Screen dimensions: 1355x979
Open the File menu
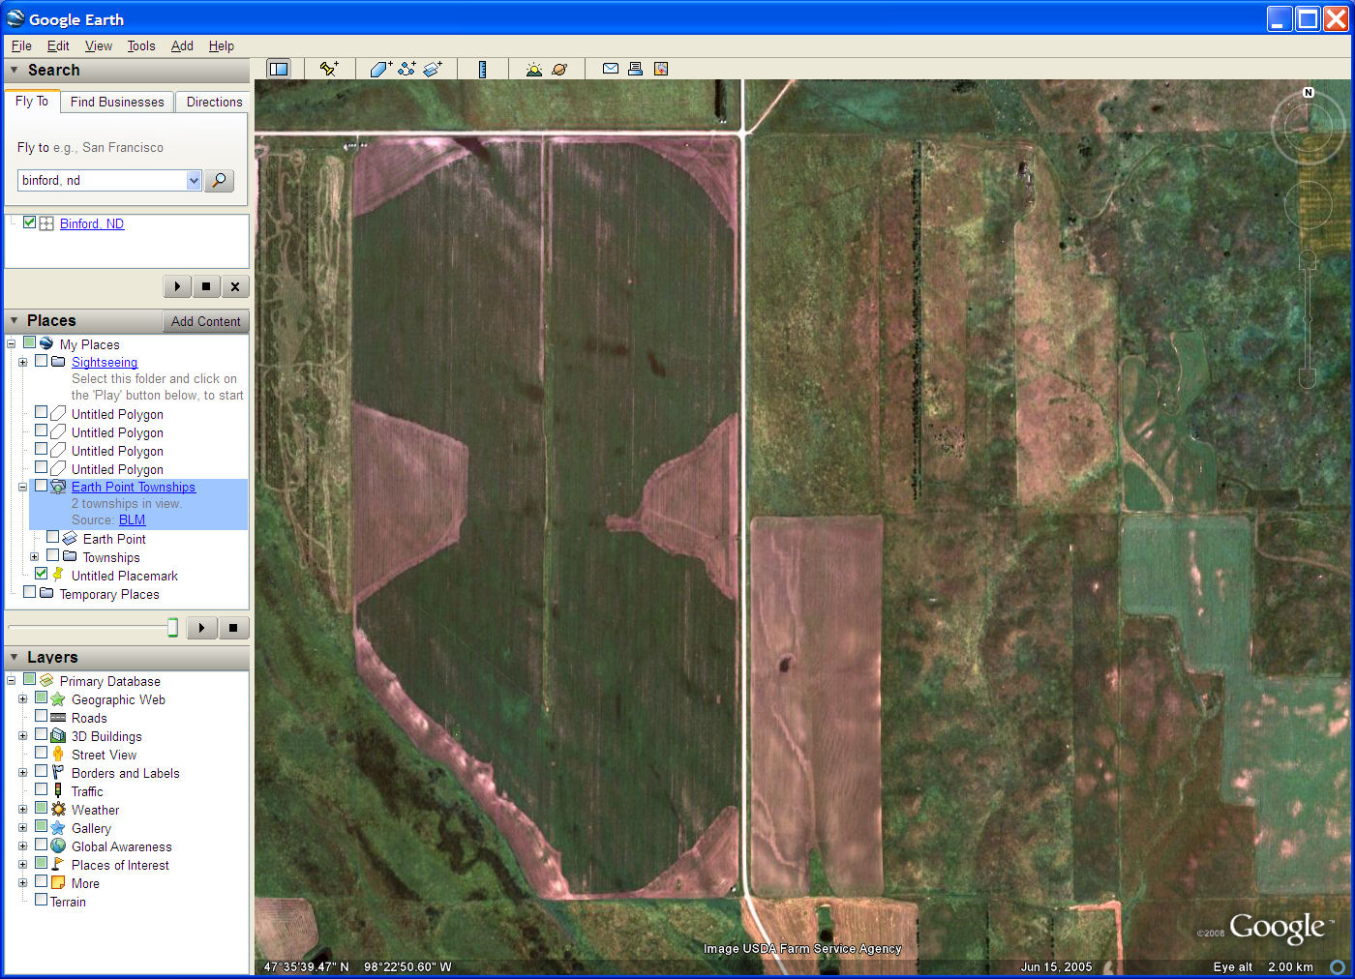(21, 45)
